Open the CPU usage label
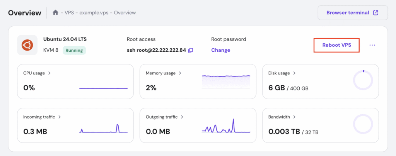This screenshot has width=396, height=156. [x=34, y=73]
